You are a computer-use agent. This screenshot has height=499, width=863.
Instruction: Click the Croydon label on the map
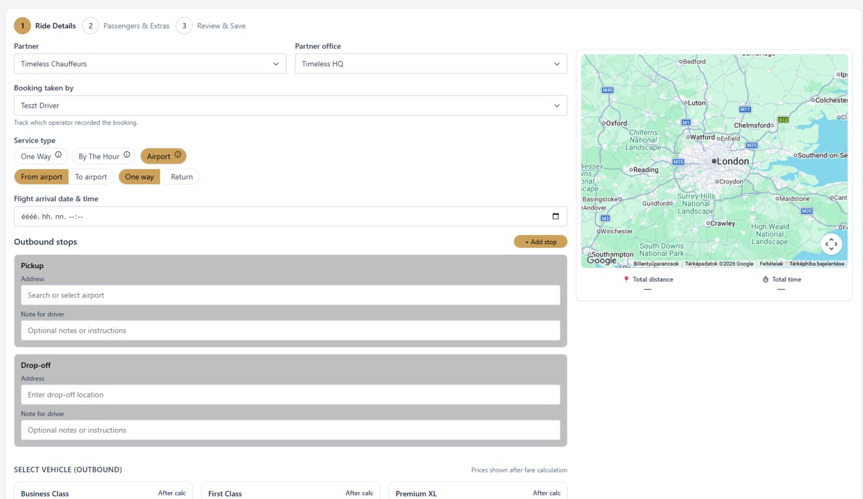tap(731, 182)
